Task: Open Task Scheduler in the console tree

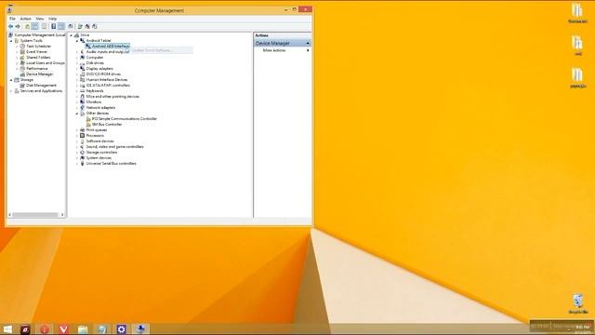Action: pyautogui.click(x=38, y=46)
